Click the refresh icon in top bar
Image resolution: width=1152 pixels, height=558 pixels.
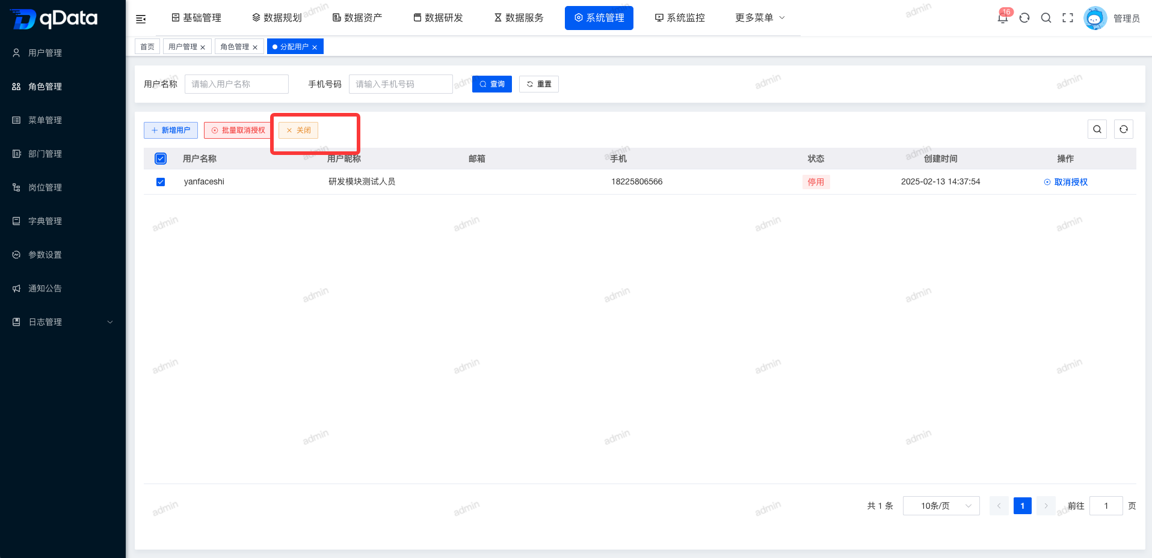click(1024, 18)
